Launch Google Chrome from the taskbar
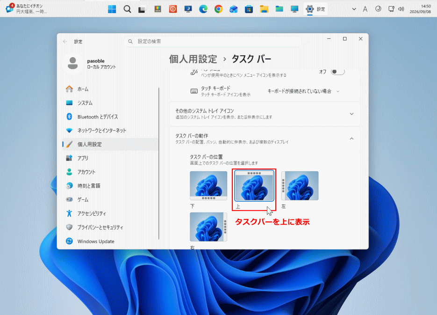Image resolution: width=437 pixels, height=315 pixels. [219, 9]
